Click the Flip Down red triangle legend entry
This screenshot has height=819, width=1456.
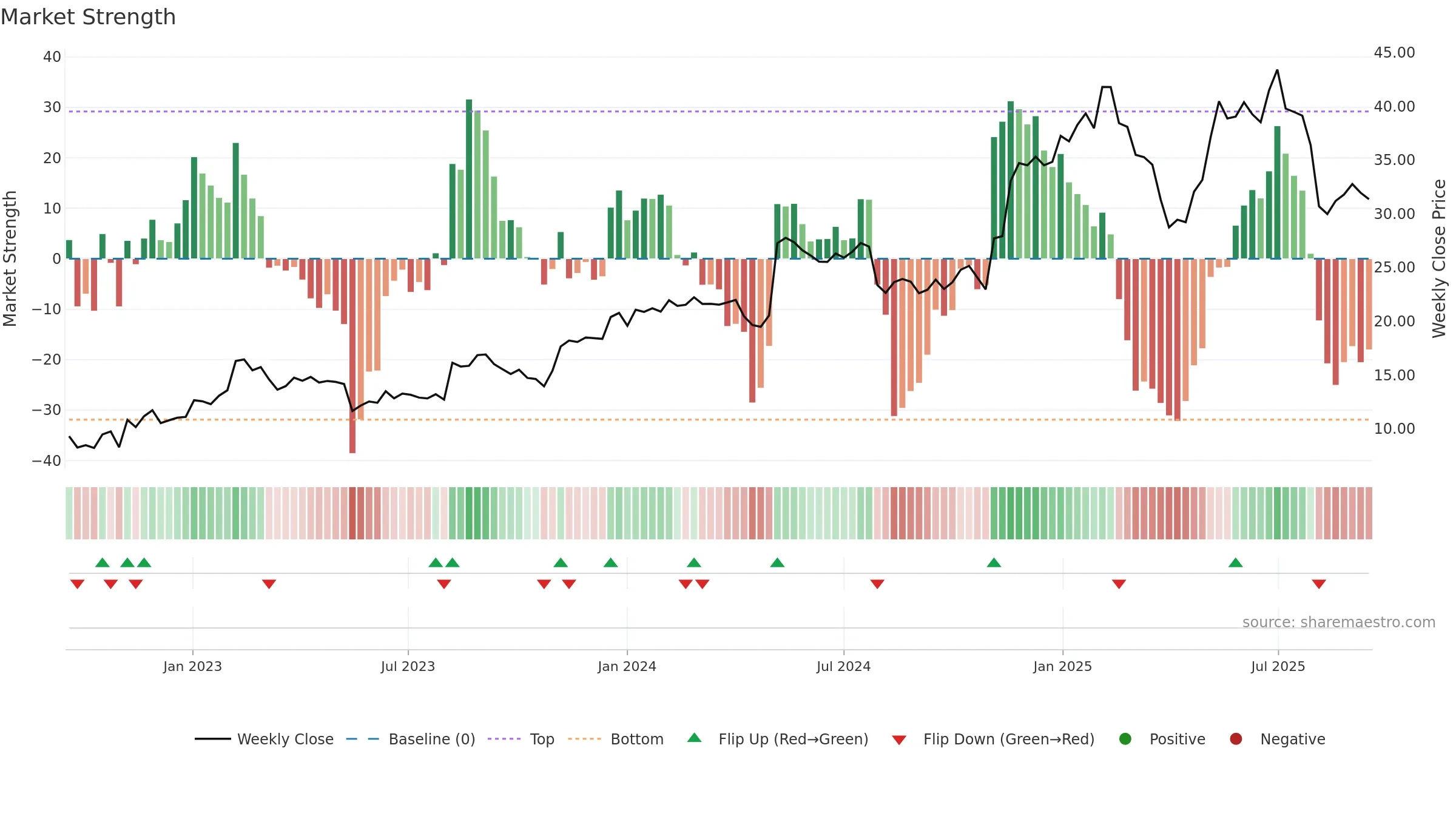pos(993,739)
